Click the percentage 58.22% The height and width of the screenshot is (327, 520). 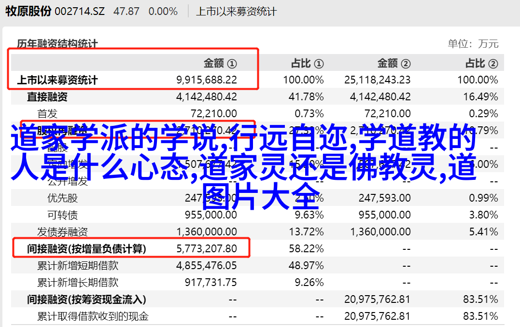306,249
